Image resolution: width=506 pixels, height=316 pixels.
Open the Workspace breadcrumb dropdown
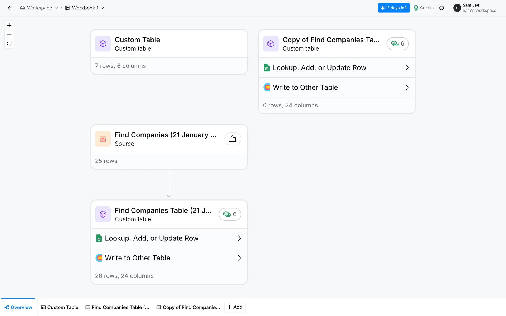click(x=39, y=8)
